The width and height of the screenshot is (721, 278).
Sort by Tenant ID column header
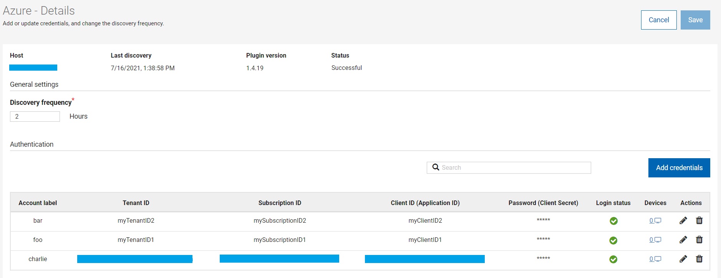click(136, 203)
